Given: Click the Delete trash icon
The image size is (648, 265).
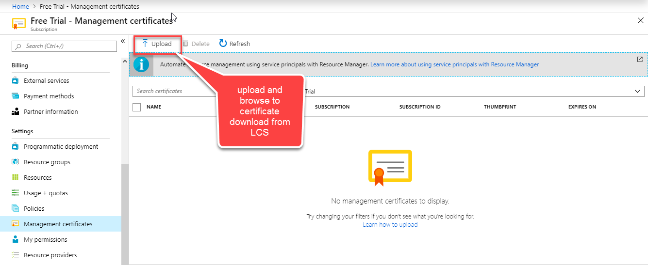Looking at the screenshot, I should pos(185,44).
